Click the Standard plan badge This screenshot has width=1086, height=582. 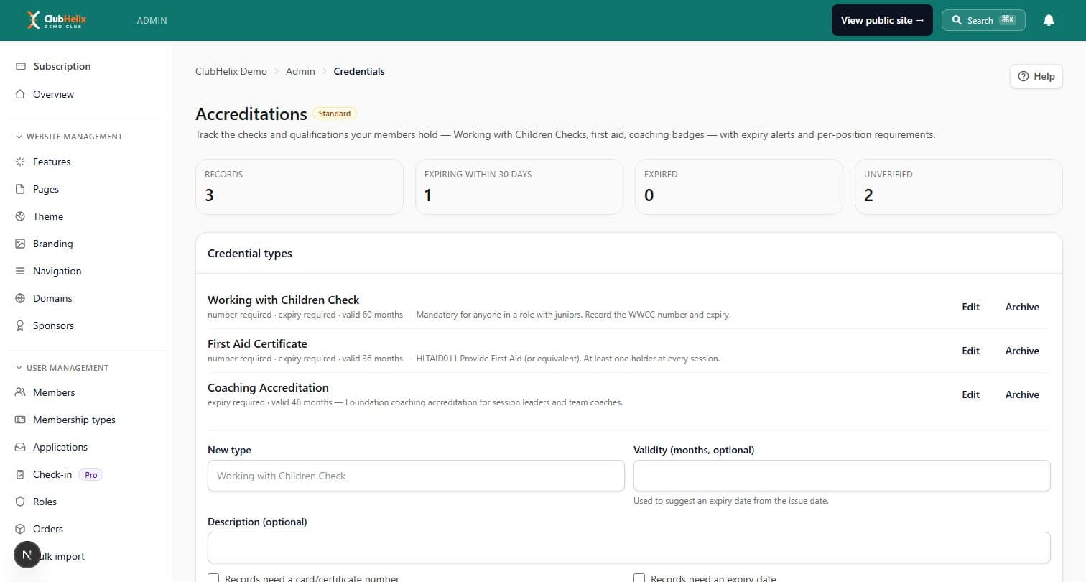335,114
